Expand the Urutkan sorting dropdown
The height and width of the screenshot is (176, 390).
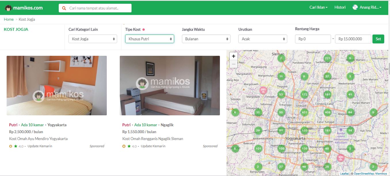coord(263,39)
